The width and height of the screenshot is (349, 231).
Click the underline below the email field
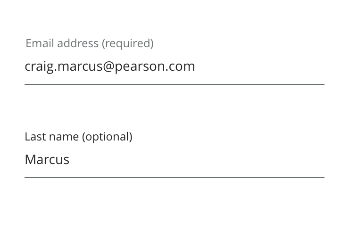click(174, 84)
